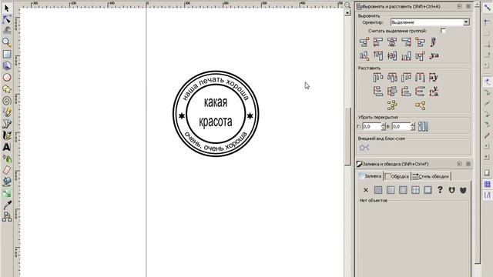493x277 pixels.
Task: Select the Rectangle tool
Action: click(7, 54)
